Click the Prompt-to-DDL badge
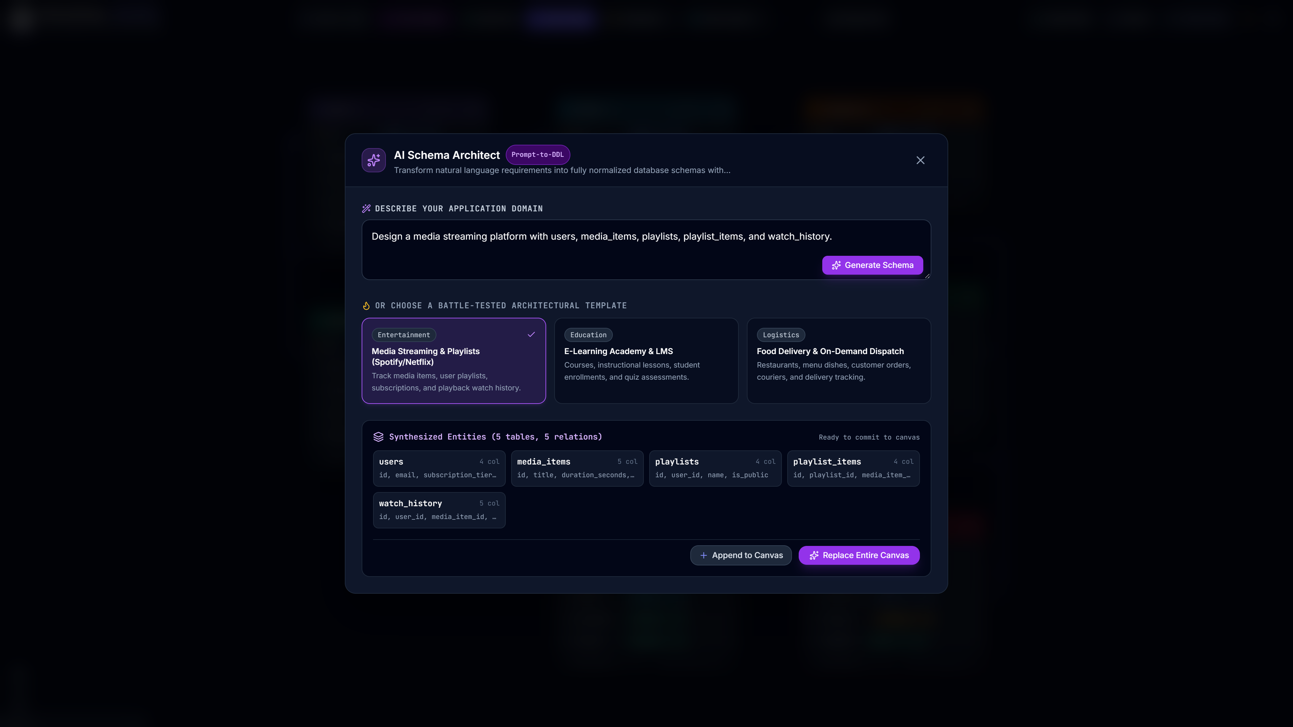Image resolution: width=1293 pixels, height=727 pixels. pos(538,154)
